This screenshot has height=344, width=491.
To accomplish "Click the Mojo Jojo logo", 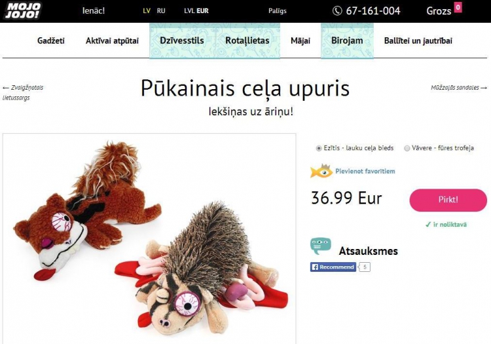I will point(22,11).
